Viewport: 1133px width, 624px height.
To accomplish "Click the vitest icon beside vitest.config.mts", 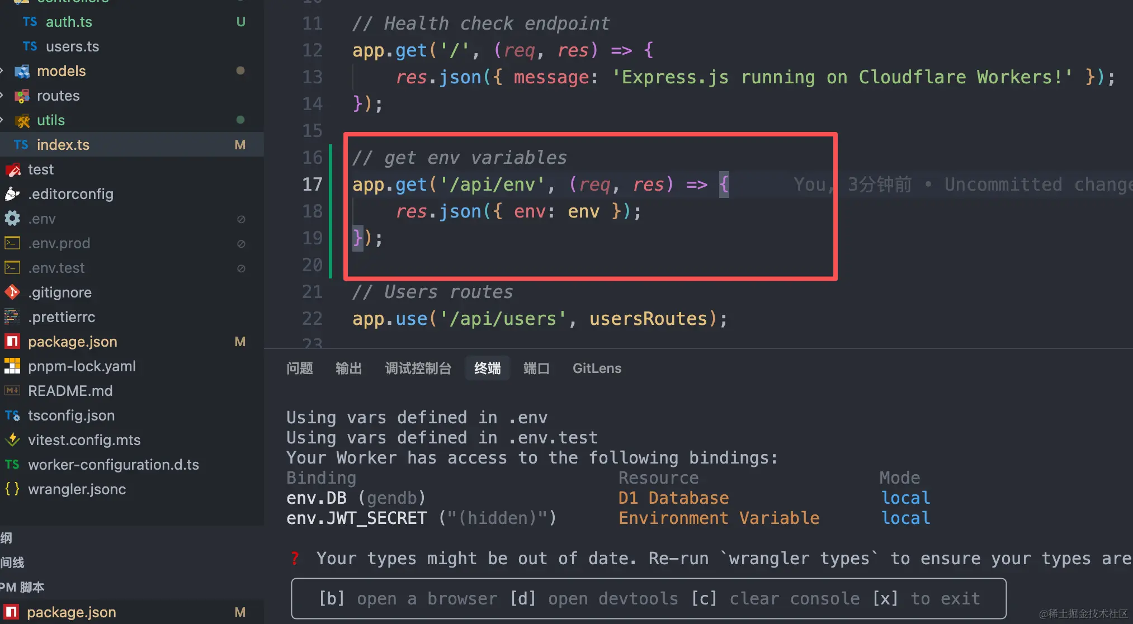I will pos(12,440).
